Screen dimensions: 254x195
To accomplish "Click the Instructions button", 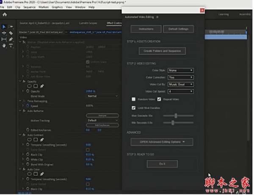I will point(146,29).
